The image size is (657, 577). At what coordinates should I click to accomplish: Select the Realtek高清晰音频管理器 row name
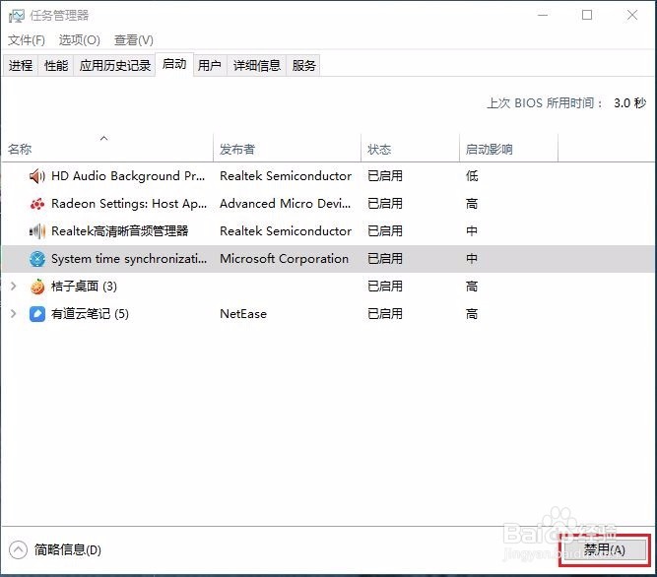(x=120, y=231)
